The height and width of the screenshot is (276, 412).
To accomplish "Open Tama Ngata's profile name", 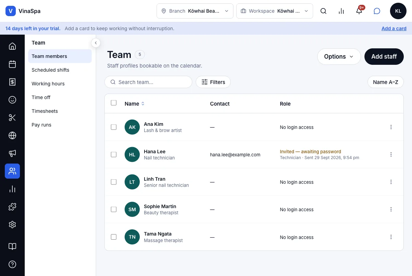I will tap(158, 234).
